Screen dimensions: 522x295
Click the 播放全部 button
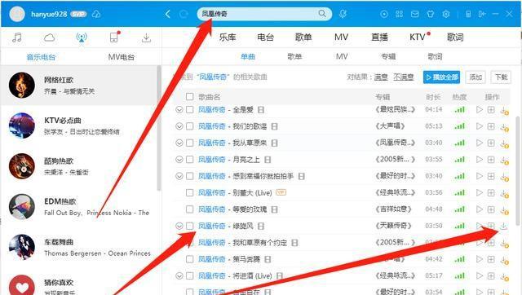point(442,77)
